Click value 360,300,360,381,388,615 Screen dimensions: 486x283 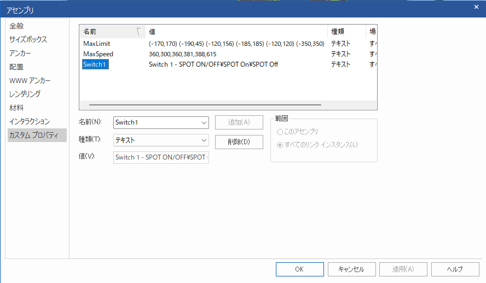click(183, 54)
